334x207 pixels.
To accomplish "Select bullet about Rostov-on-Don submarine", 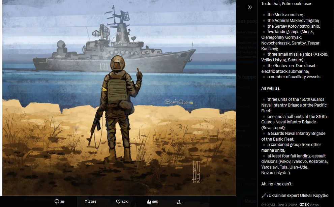I will [x=289, y=68].
